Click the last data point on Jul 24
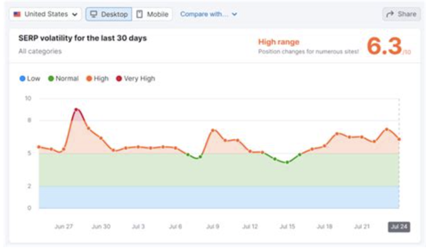The height and width of the screenshot is (248, 433). tap(399, 139)
